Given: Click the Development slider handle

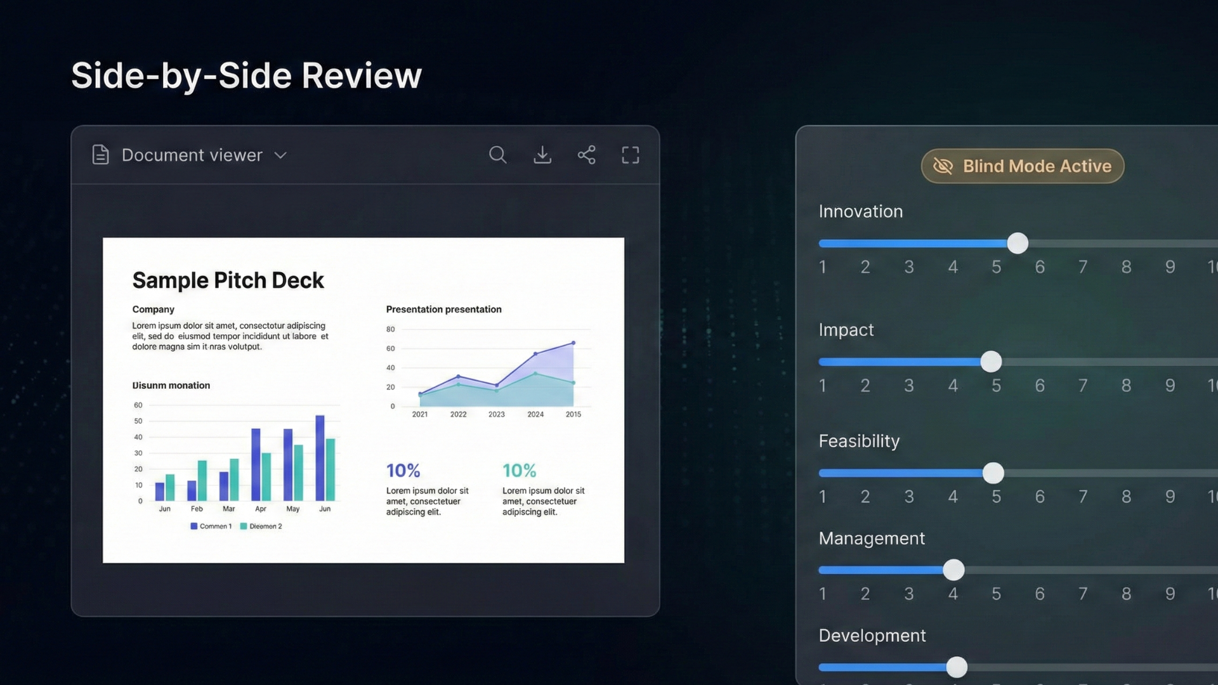Looking at the screenshot, I should (957, 667).
